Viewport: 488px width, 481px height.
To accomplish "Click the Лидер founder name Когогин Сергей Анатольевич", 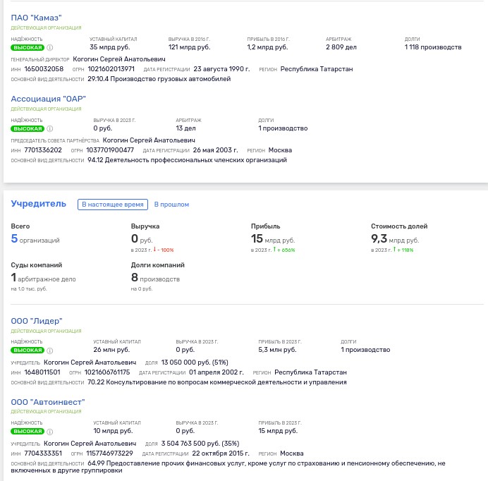I will [x=90, y=363].
